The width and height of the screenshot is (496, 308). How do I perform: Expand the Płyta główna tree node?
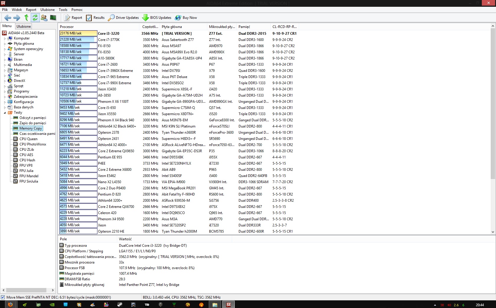[x=5, y=44]
